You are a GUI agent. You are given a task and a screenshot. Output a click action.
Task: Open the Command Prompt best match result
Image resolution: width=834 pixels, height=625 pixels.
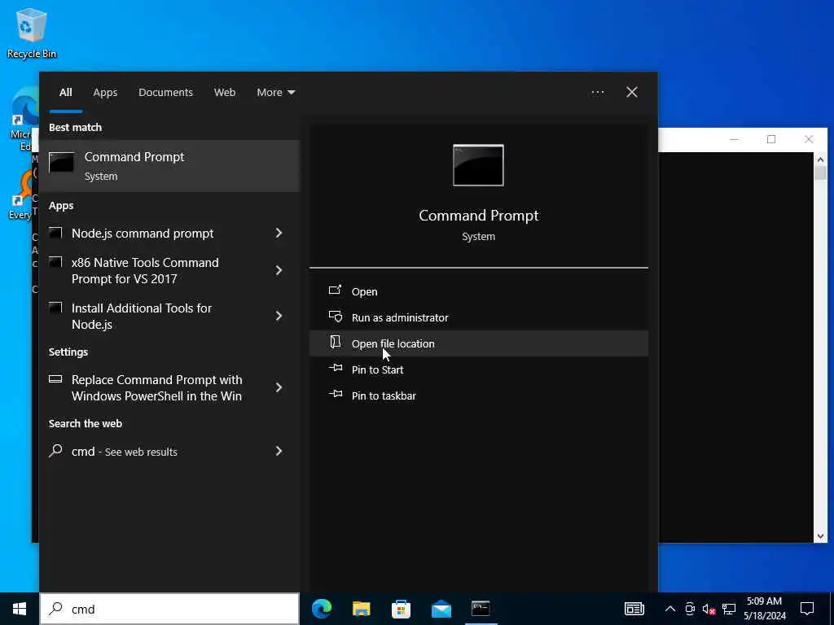169,166
